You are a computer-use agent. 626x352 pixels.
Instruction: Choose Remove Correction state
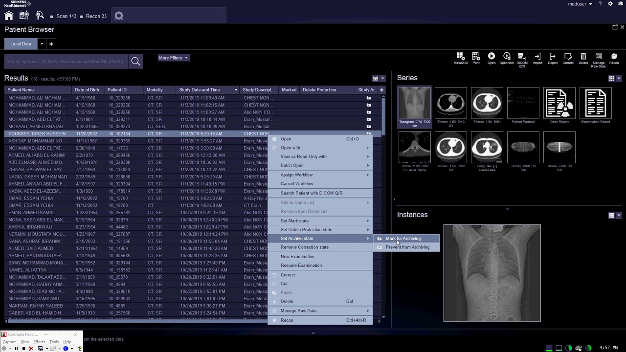pos(320,247)
